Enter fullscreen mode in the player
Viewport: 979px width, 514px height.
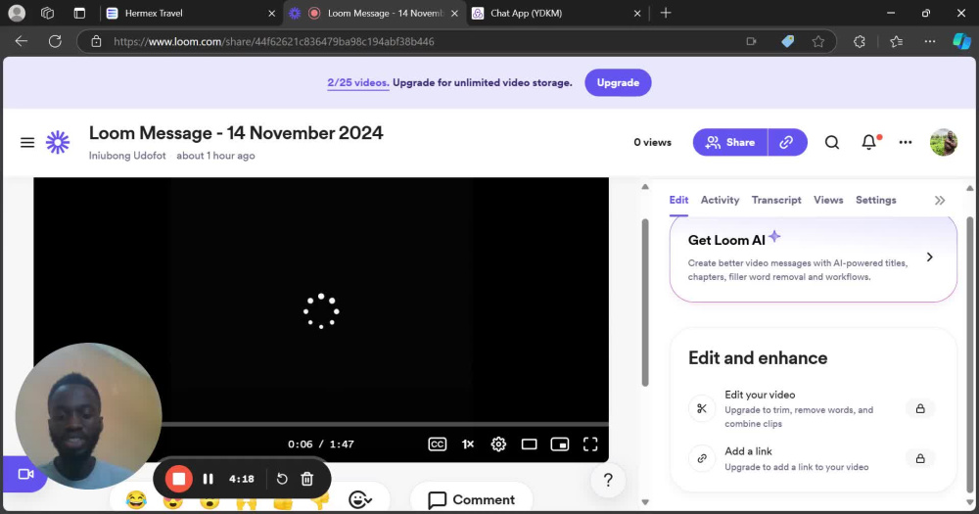[590, 444]
